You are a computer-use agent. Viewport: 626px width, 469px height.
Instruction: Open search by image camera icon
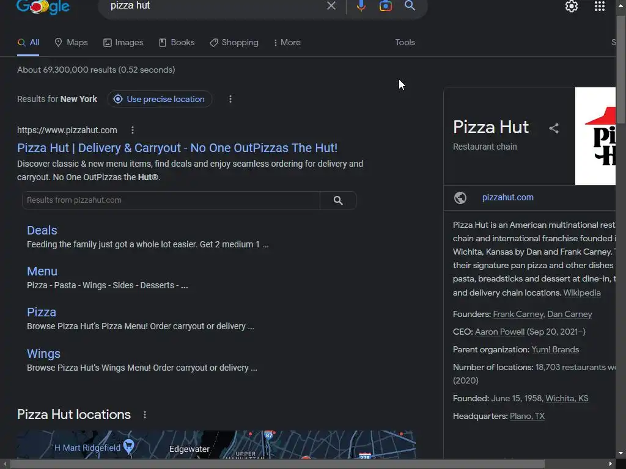385,5
